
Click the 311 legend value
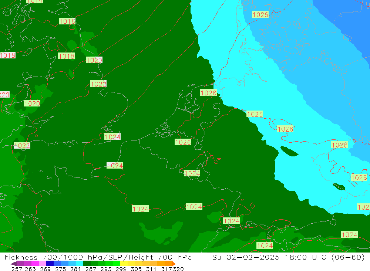tap(151, 269)
